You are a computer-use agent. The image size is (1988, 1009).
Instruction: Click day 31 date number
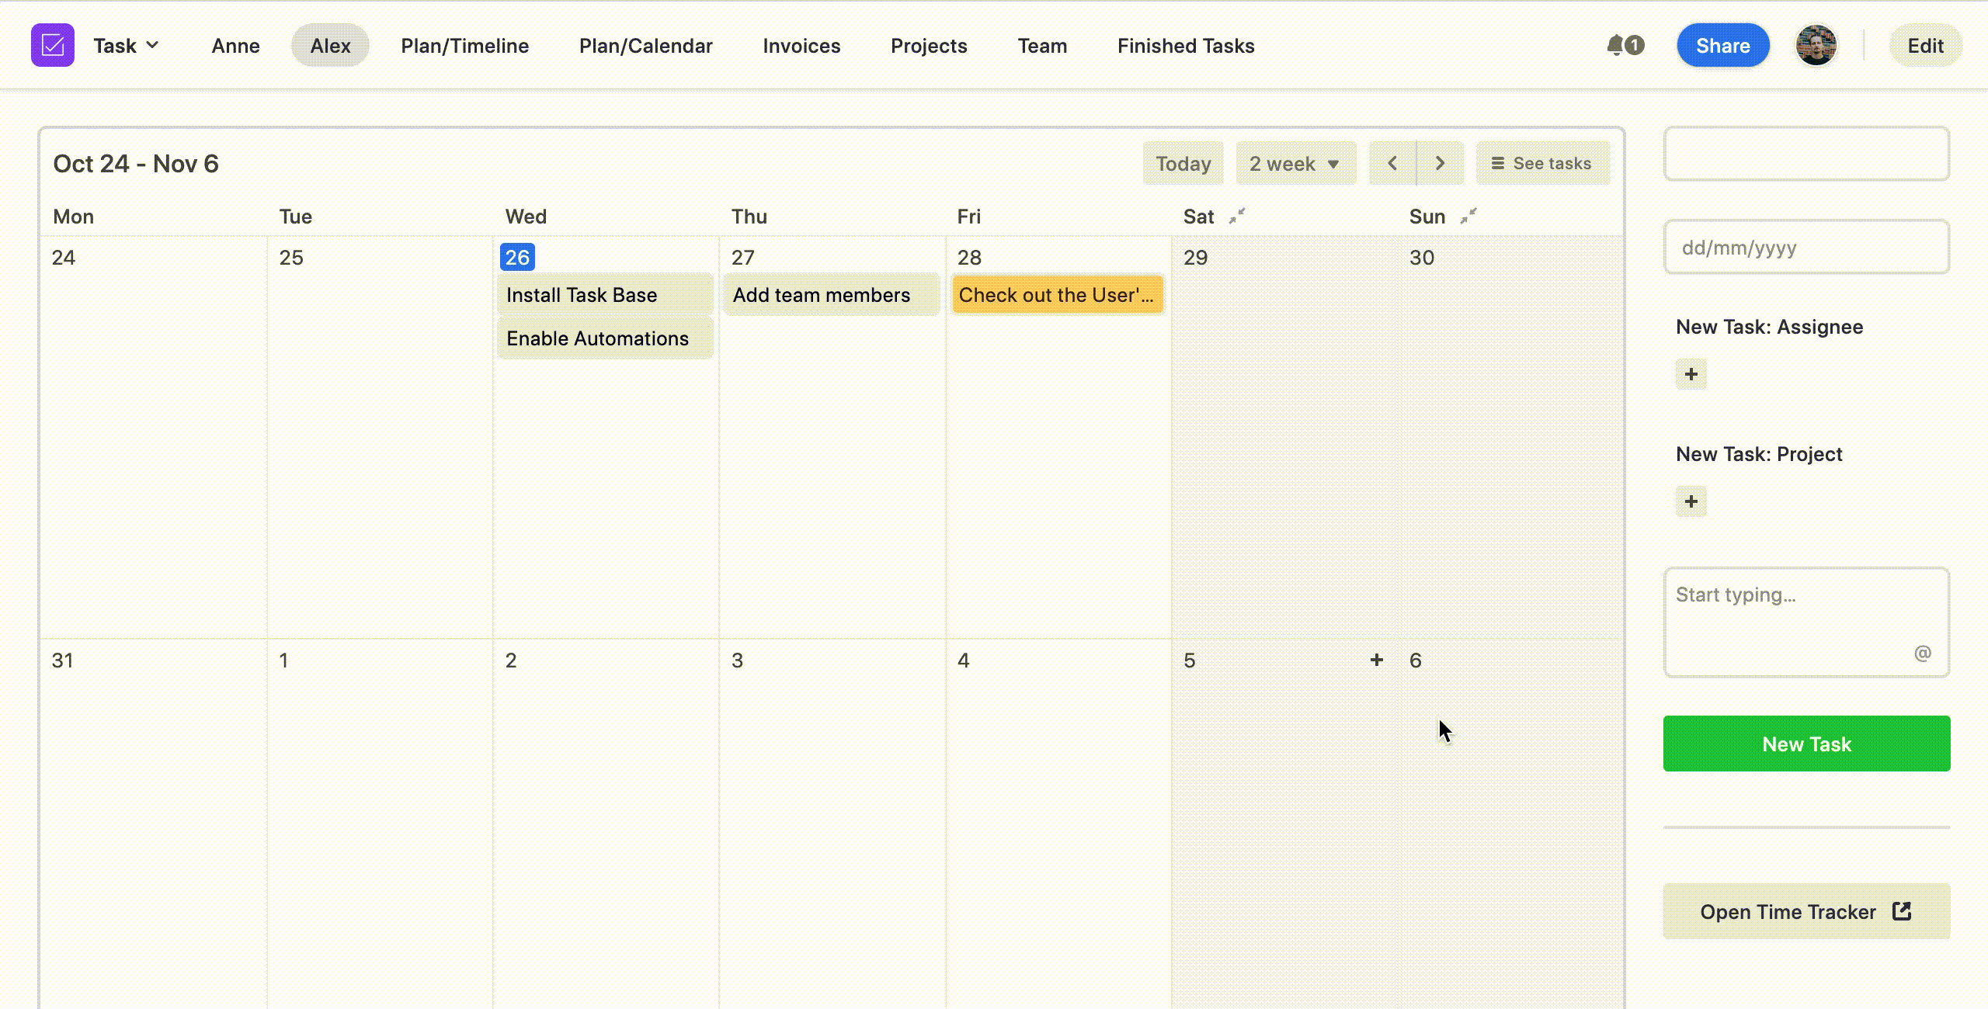pyautogui.click(x=62, y=661)
